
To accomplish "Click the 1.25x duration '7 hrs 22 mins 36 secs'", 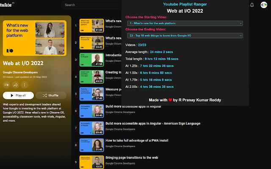I will (x=157, y=66).
